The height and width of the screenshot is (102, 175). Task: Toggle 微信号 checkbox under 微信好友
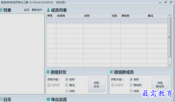pyautogui.click(x=49, y=85)
